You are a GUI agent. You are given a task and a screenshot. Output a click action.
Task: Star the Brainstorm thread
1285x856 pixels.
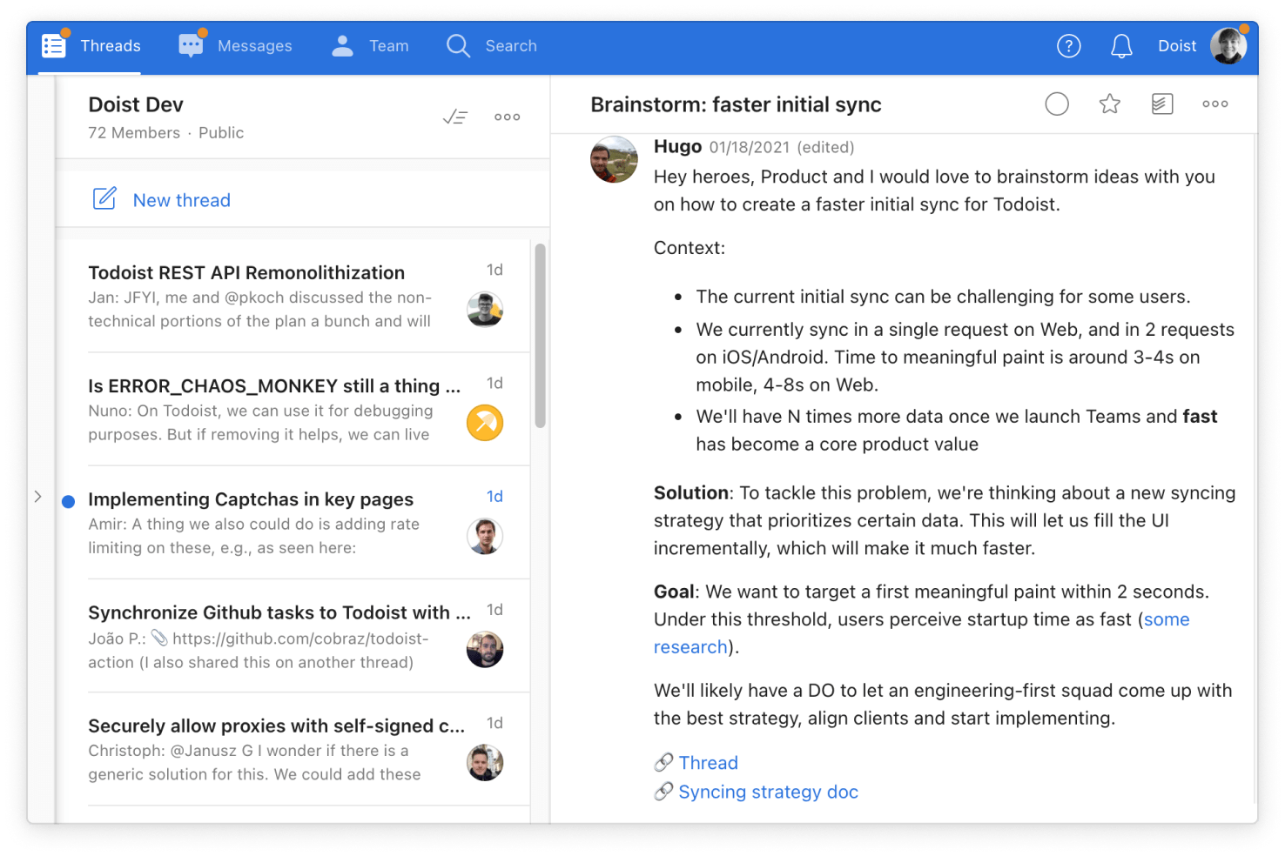(1110, 104)
